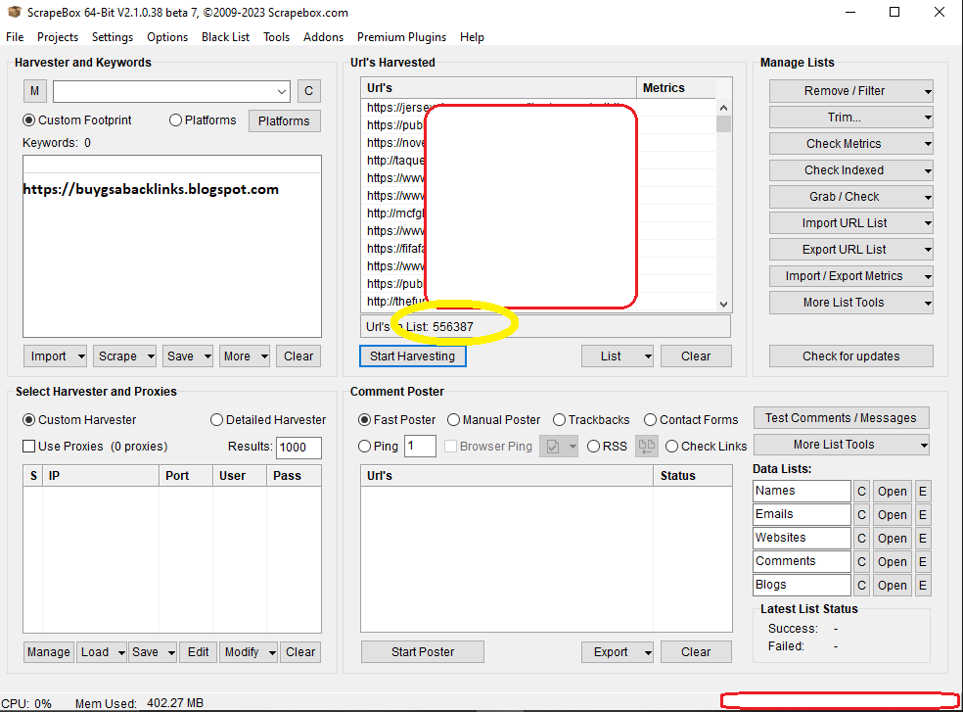Image resolution: width=963 pixels, height=712 pixels.
Task: Select the Ping radio option
Action: (x=364, y=447)
